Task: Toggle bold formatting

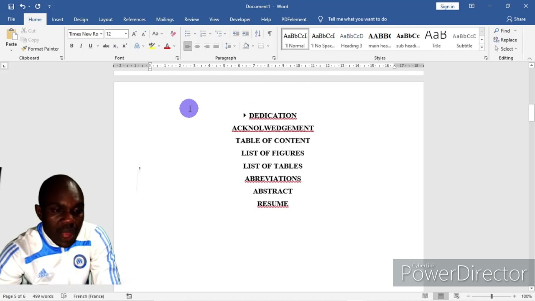Action: [x=71, y=46]
